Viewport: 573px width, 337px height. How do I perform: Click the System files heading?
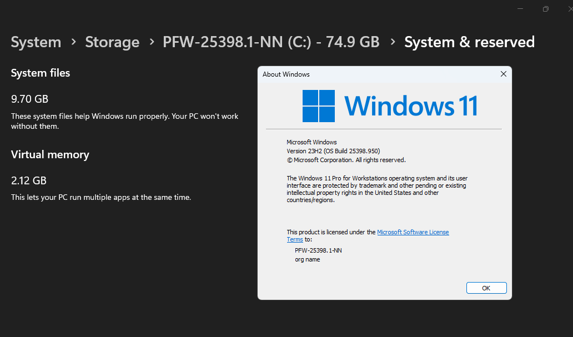tap(41, 73)
